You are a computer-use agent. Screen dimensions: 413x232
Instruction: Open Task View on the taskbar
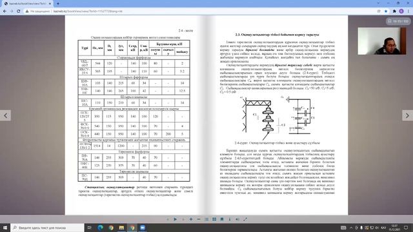coord(90,227)
